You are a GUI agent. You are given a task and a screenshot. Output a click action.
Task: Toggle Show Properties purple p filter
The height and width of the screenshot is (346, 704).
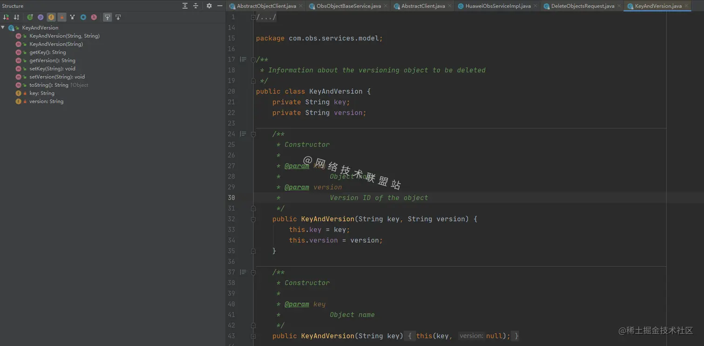coord(41,17)
